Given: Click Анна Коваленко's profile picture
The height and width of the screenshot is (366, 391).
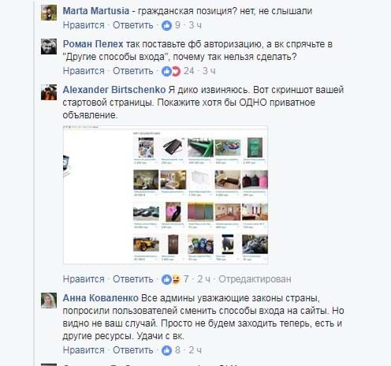Looking at the screenshot, I should pyautogui.click(x=49, y=301).
